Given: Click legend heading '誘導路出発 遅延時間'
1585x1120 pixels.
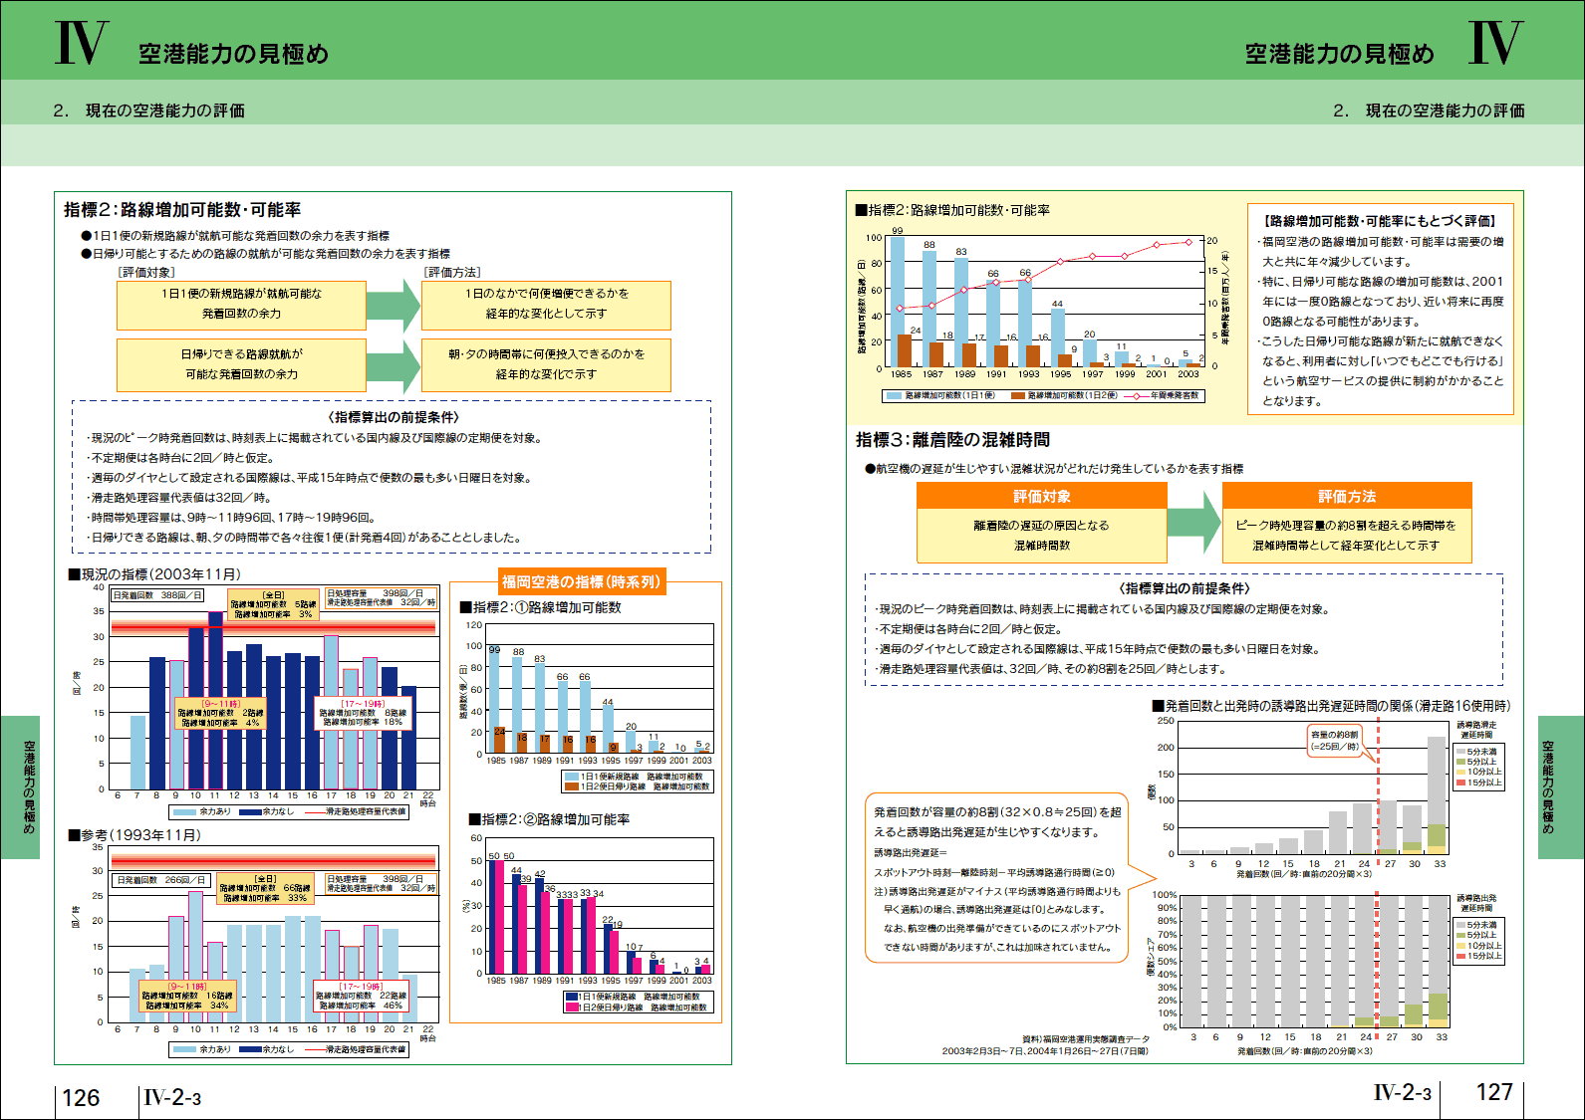Looking at the screenshot, I should pyautogui.click(x=1476, y=903).
